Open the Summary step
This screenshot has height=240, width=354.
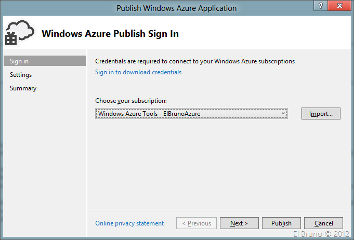pyautogui.click(x=23, y=88)
